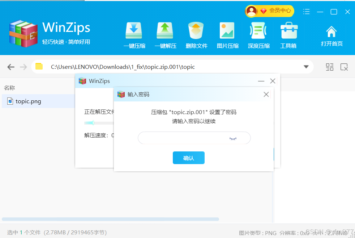The image size is (355, 238).
Task: Navigate back with the left arrow
Action: click(10, 67)
